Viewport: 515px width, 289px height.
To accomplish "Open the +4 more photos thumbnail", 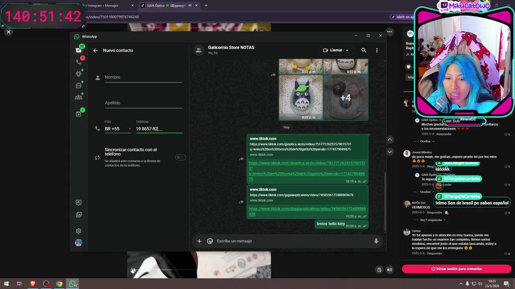I will coord(345,98).
